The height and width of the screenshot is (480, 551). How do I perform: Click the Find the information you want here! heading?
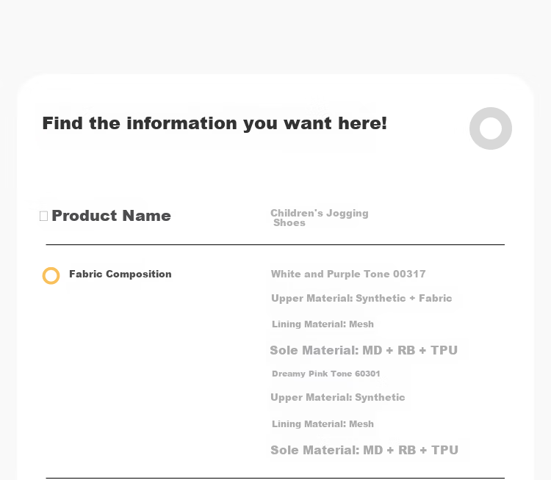point(215,123)
